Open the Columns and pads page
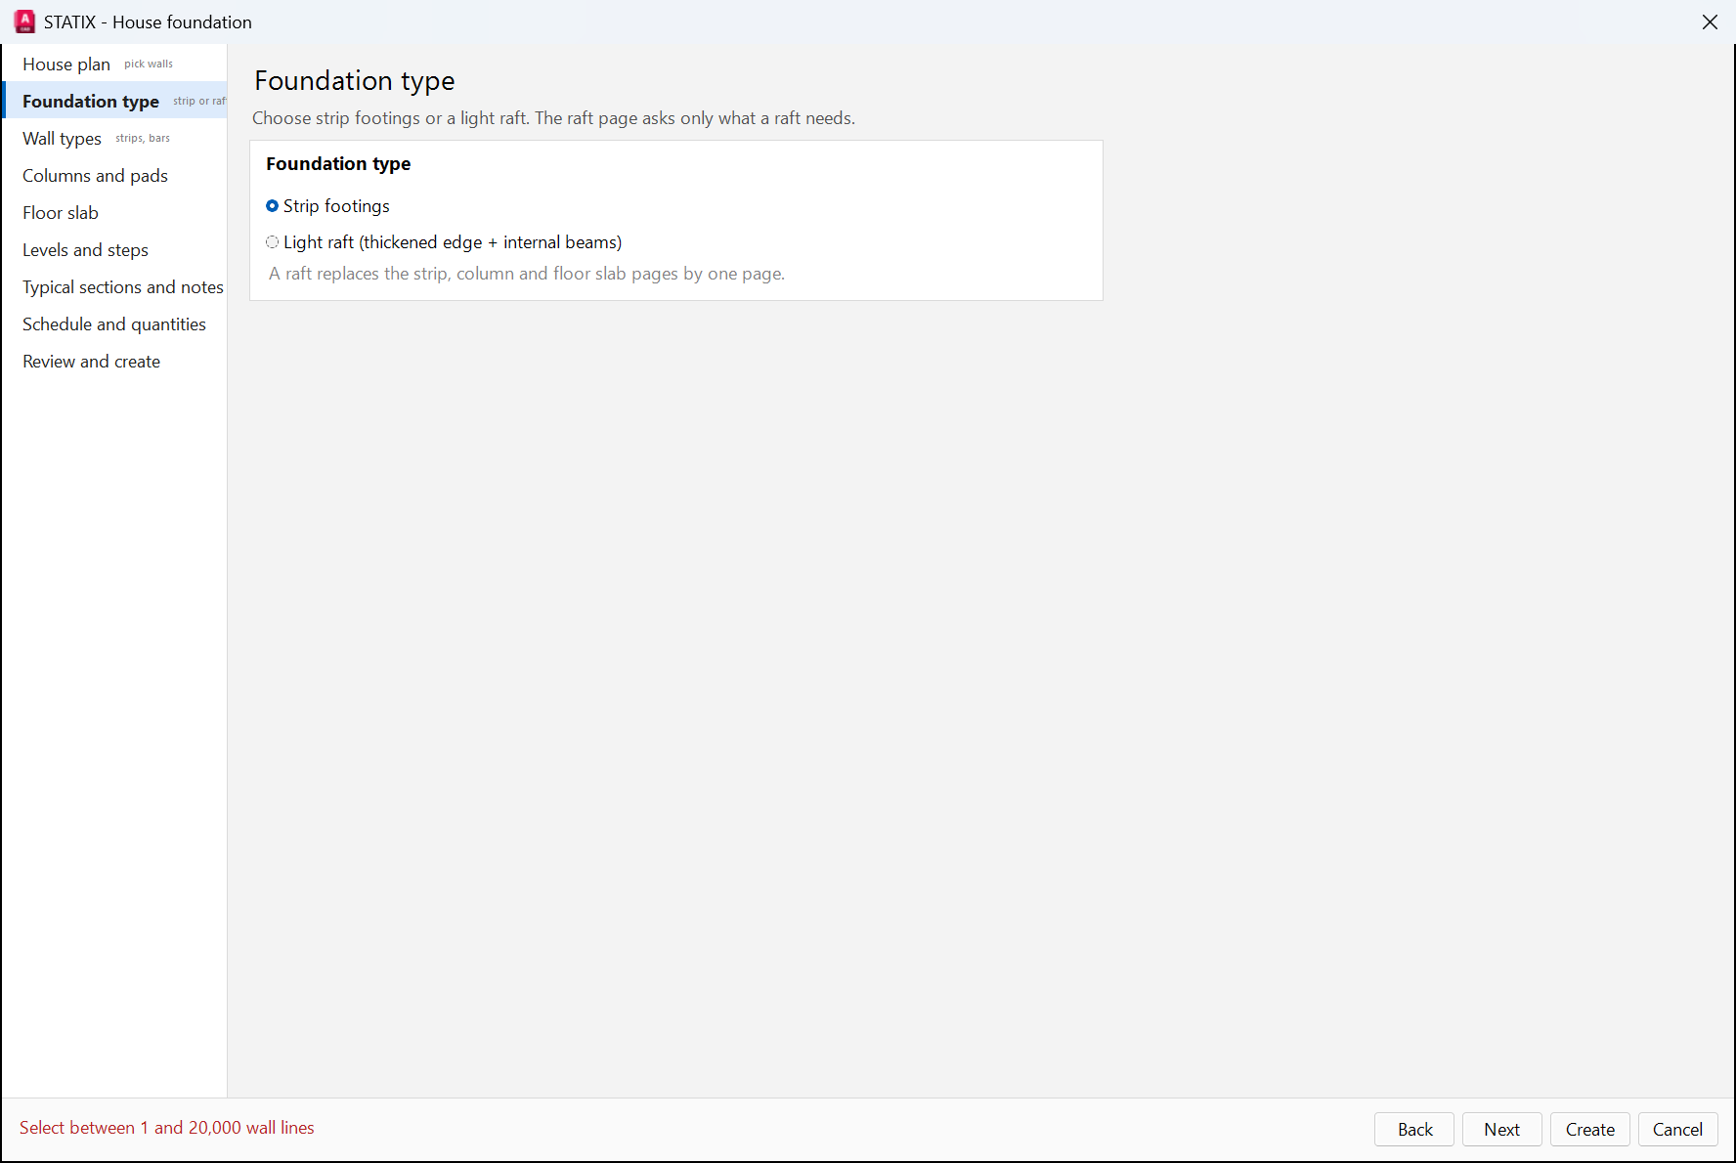The height and width of the screenshot is (1163, 1736). click(x=115, y=176)
